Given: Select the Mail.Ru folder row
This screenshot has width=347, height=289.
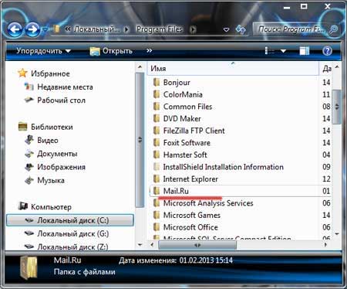Looking at the screenshot, I should 241,191.
